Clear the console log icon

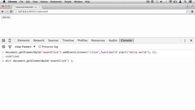point(4,47)
